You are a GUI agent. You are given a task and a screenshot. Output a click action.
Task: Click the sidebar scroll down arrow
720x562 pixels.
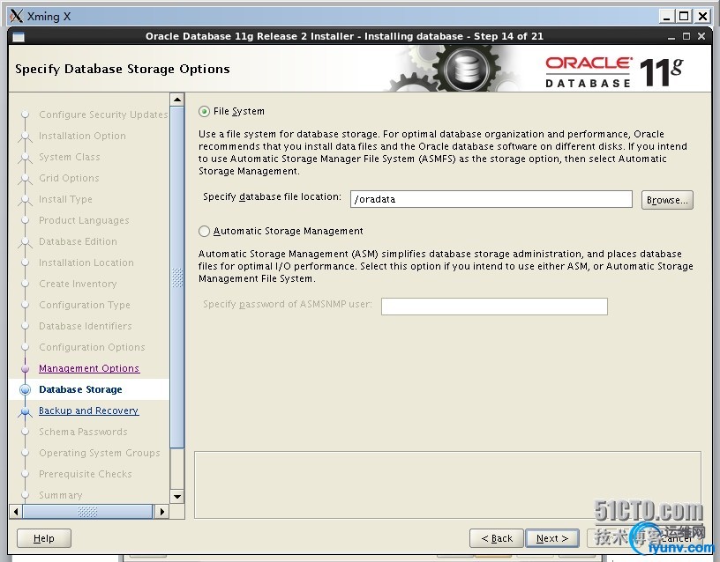(176, 496)
